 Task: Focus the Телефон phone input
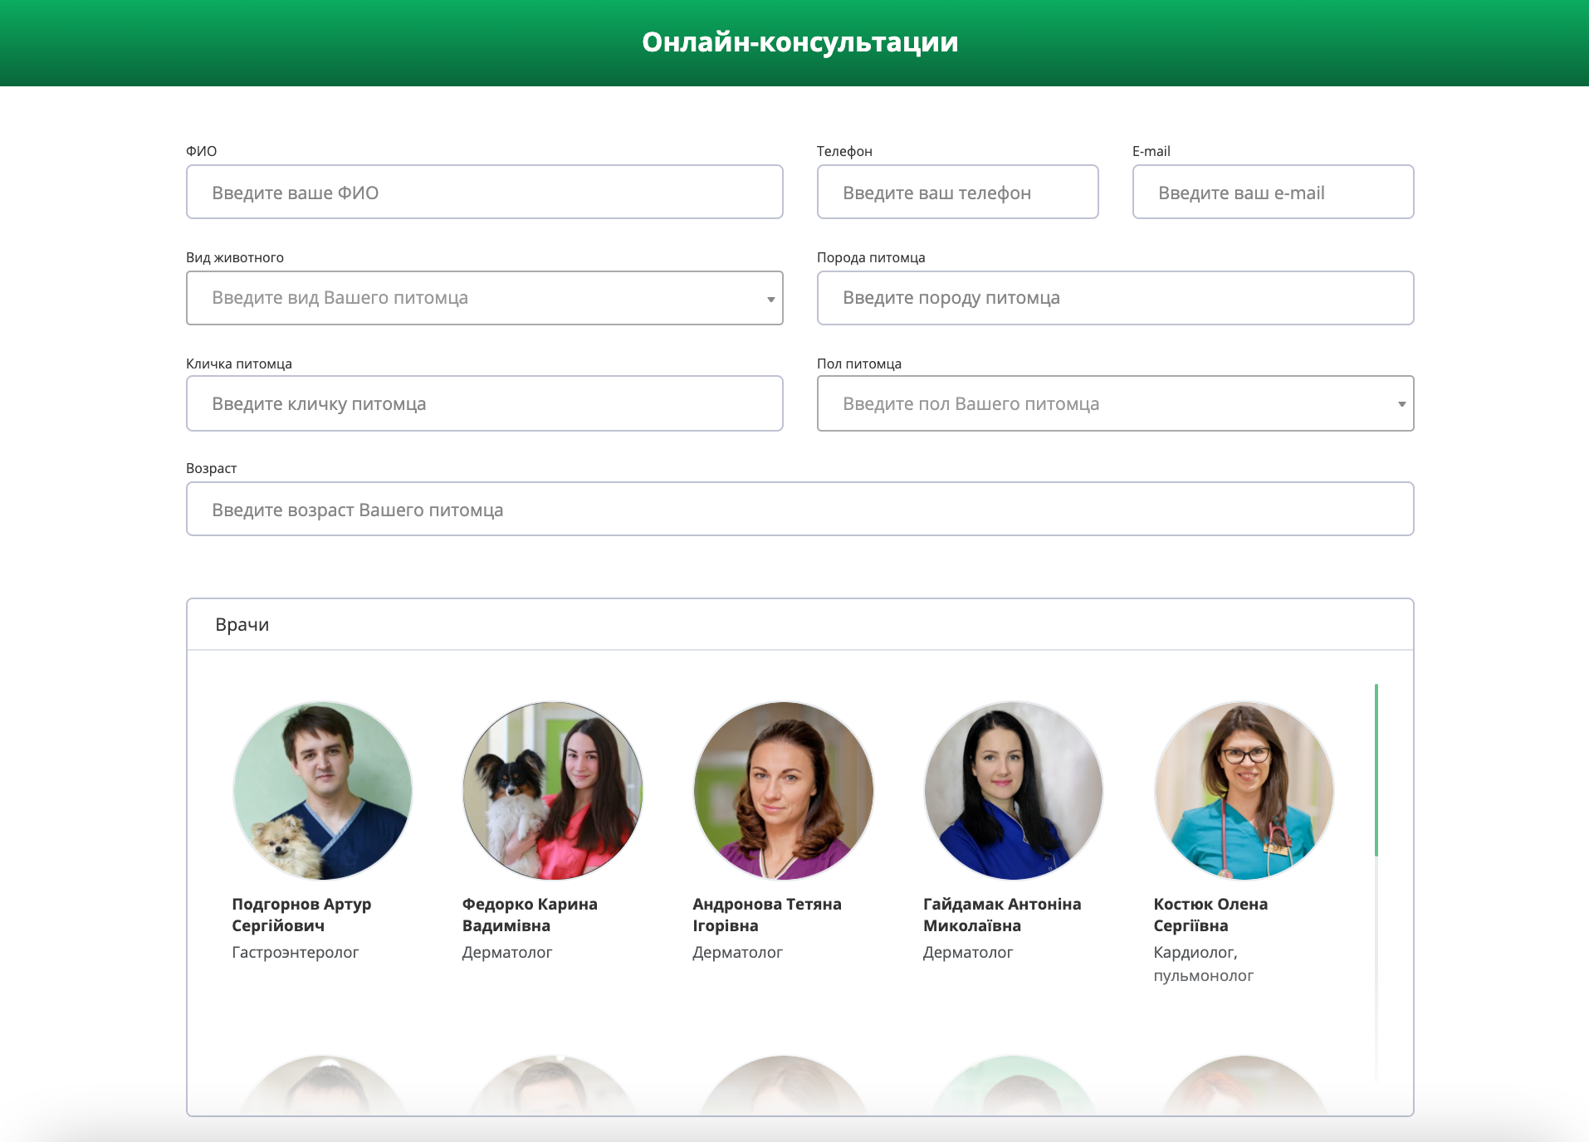(x=958, y=192)
